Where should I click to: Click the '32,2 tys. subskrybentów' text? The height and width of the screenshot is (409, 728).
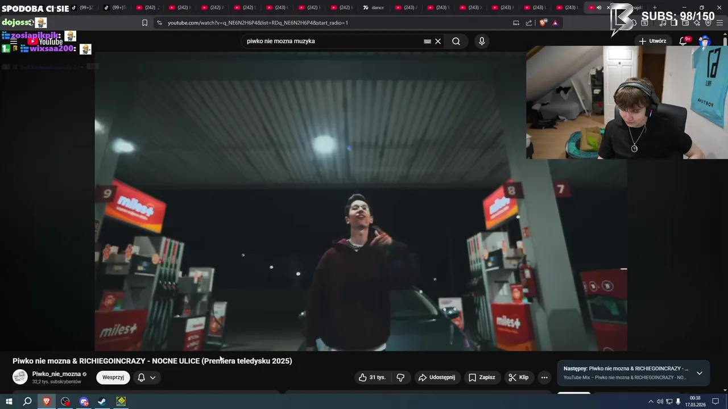click(56, 382)
